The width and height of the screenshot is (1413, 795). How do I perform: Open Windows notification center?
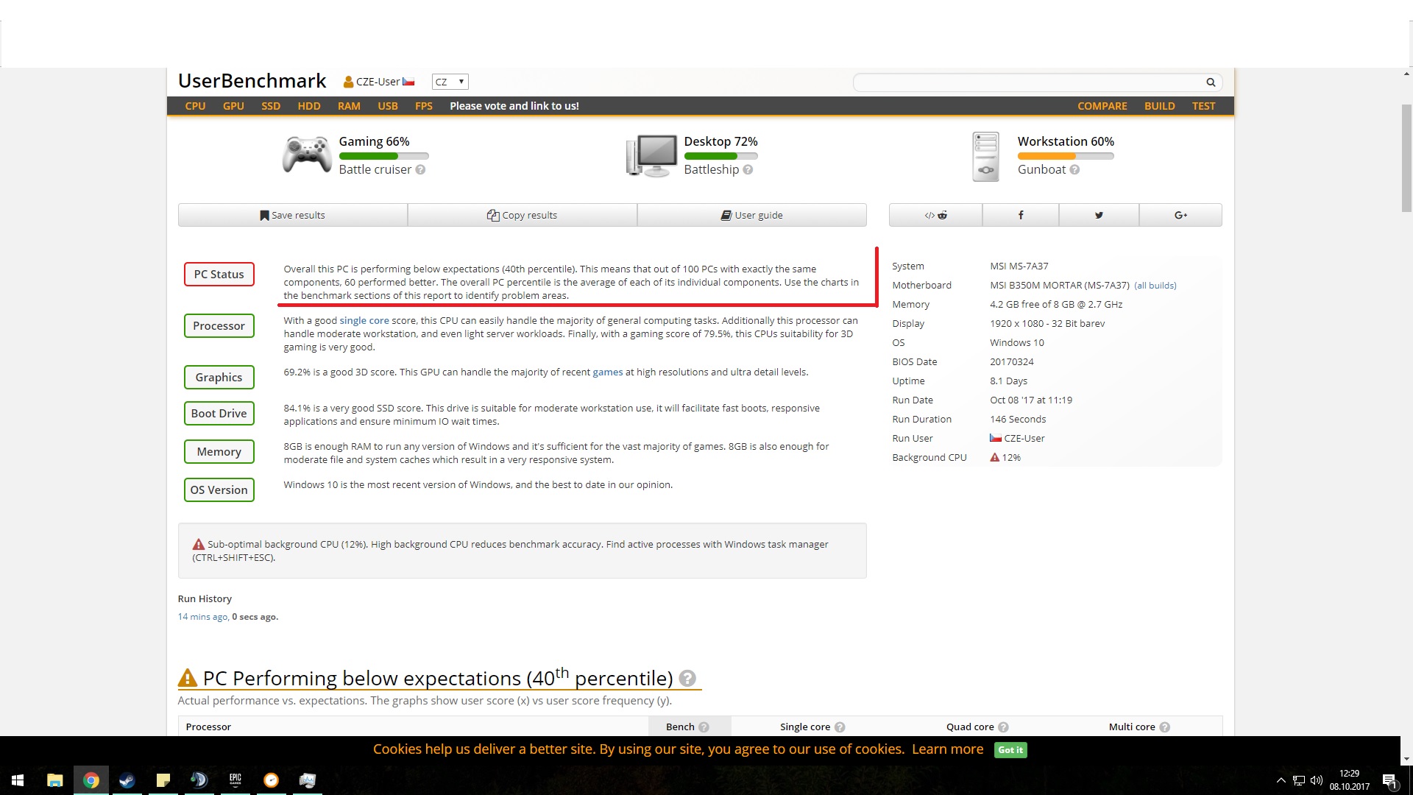point(1389,780)
